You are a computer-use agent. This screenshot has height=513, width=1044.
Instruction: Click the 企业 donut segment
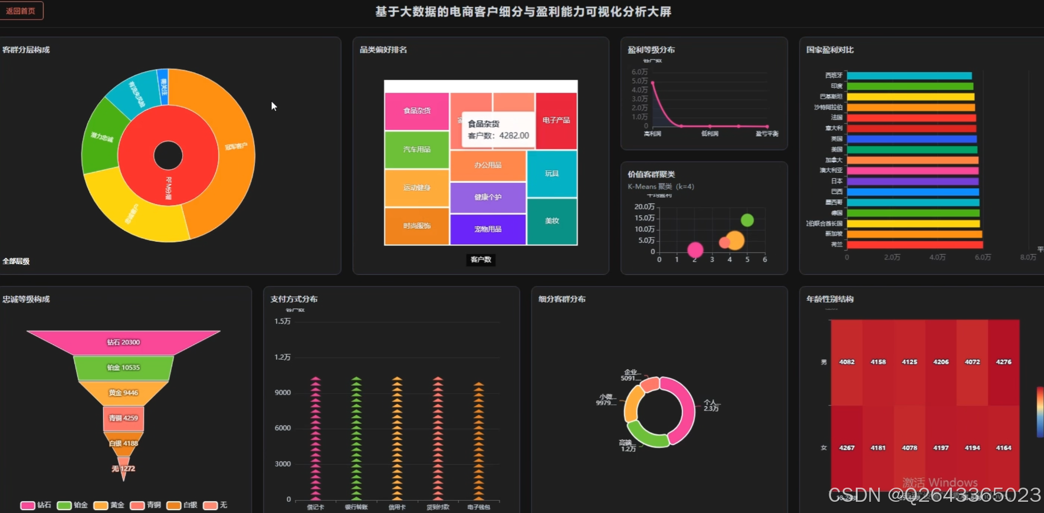[650, 384]
